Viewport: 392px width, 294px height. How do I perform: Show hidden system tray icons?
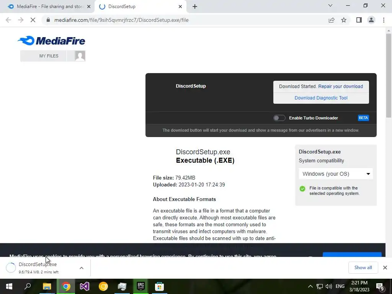click(310, 286)
